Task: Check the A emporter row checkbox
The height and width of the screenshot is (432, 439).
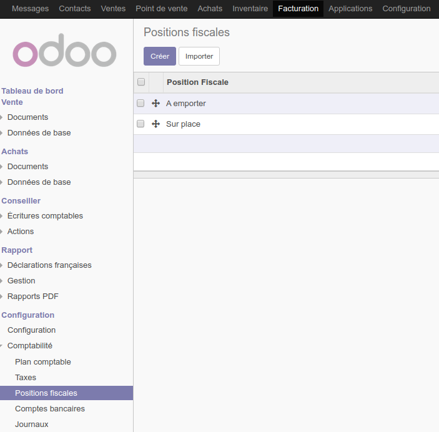Action: (141, 104)
